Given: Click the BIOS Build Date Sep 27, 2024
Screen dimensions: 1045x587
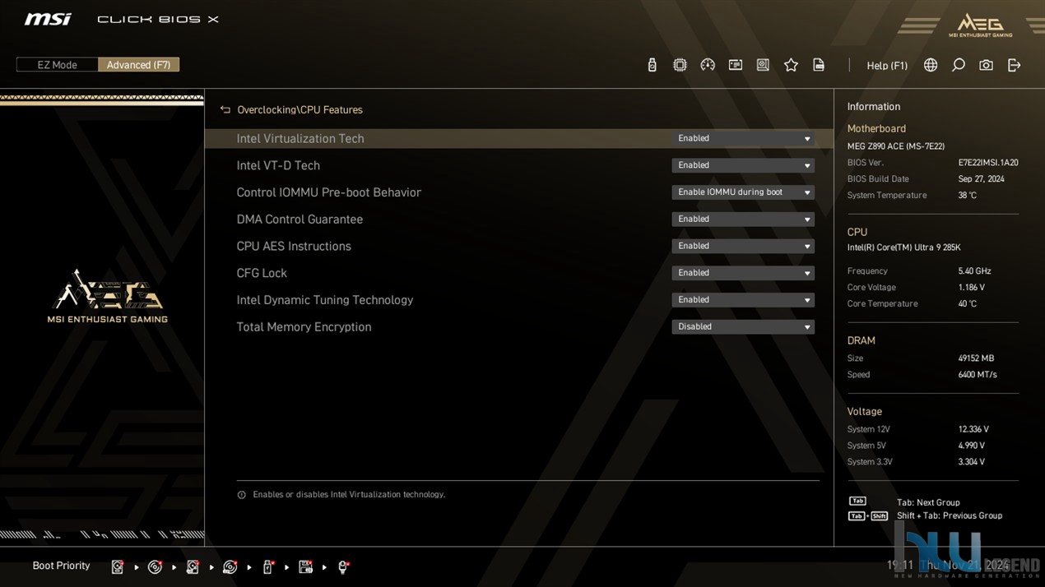Looking at the screenshot, I should 981,179.
